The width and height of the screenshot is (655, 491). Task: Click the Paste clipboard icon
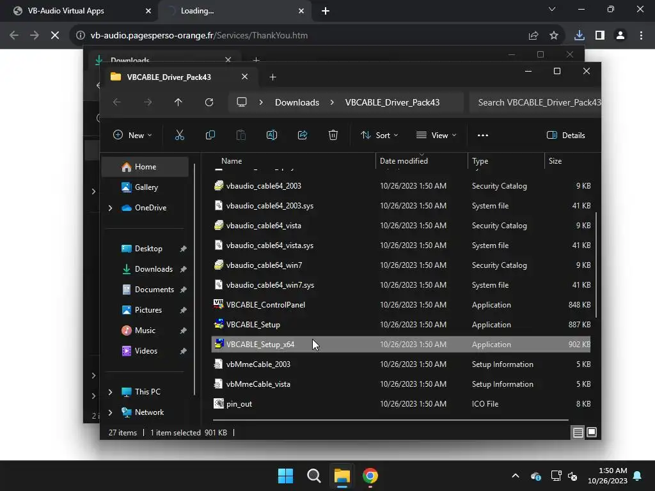coord(241,135)
